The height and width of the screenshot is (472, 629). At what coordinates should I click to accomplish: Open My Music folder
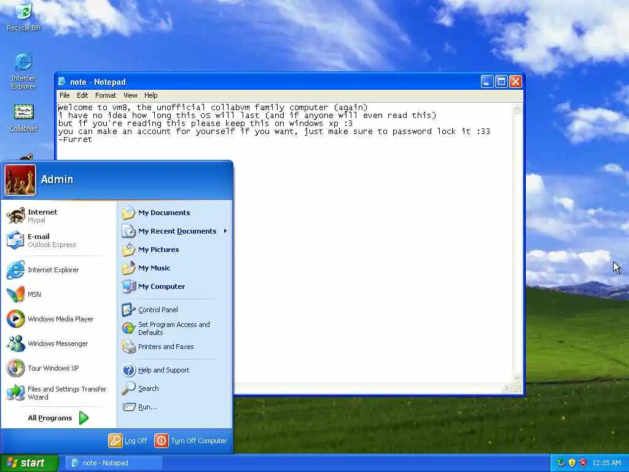click(x=175, y=268)
